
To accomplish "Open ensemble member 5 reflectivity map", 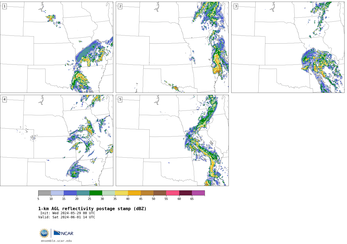I will pos(172,140).
